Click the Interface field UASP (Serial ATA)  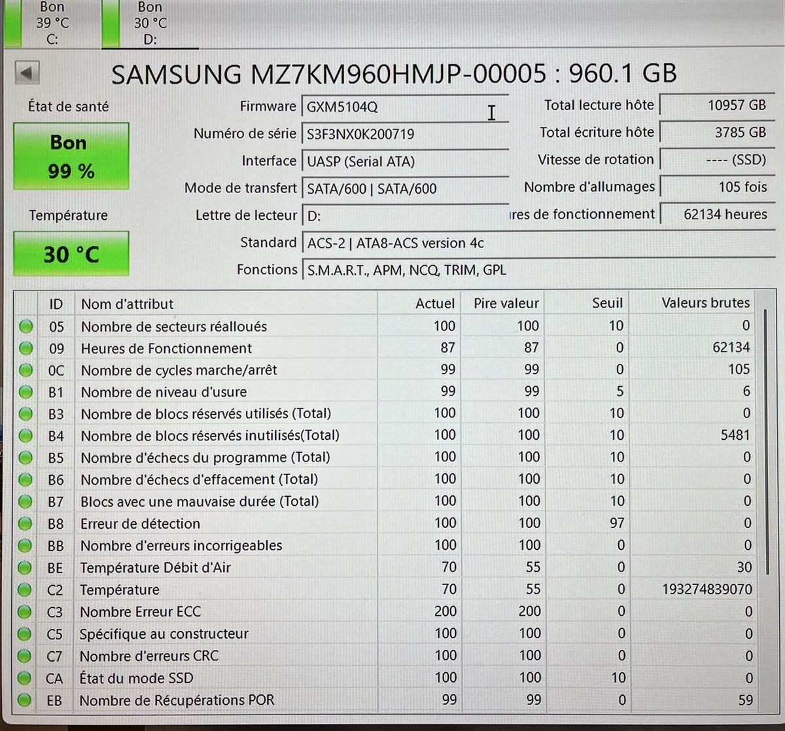pos(405,162)
